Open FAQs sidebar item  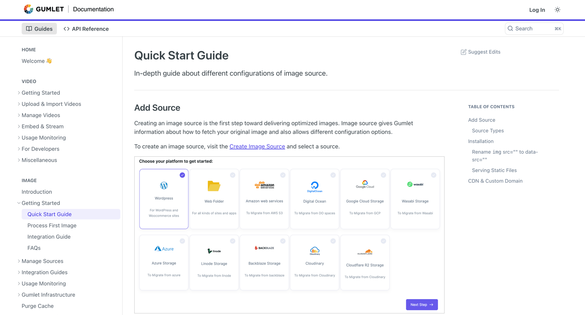[34, 248]
